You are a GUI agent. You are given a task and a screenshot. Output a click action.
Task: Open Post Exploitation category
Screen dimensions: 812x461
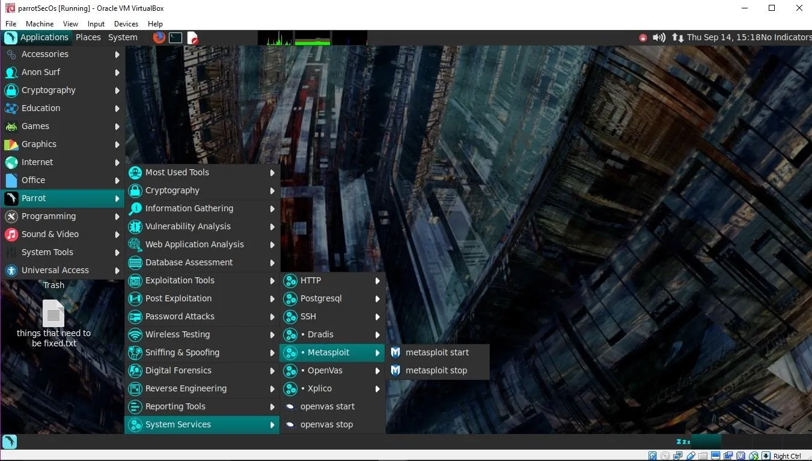pyautogui.click(x=202, y=298)
